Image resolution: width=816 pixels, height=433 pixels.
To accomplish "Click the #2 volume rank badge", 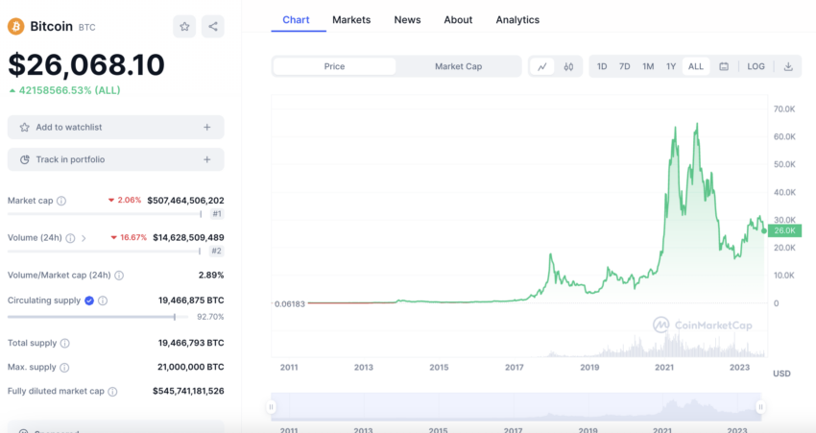I will click(x=217, y=251).
